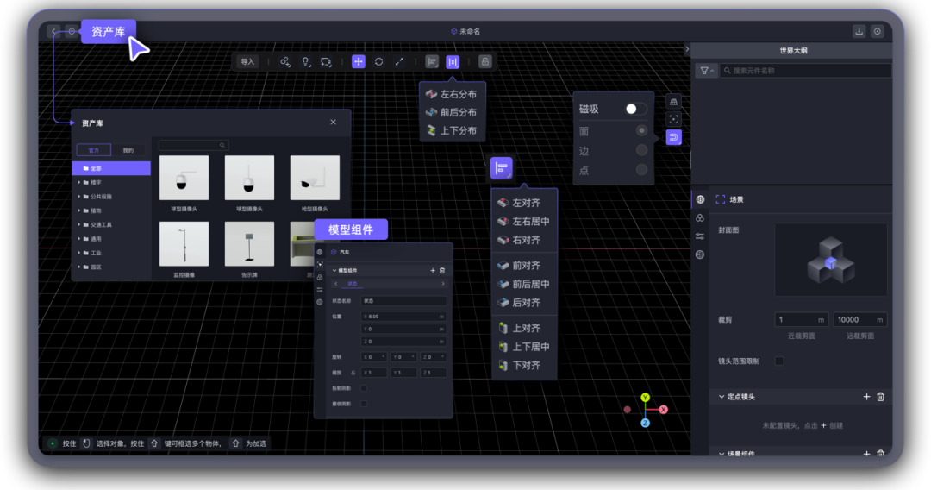Check the 接收阴影 checkbox
Screen dimensions: 931x490
(364, 404)
